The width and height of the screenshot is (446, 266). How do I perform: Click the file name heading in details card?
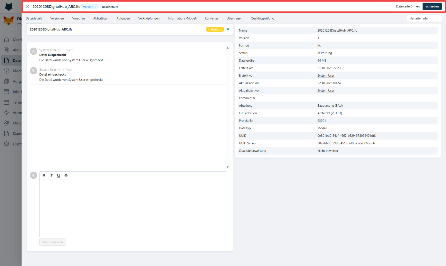coord(51,29)
